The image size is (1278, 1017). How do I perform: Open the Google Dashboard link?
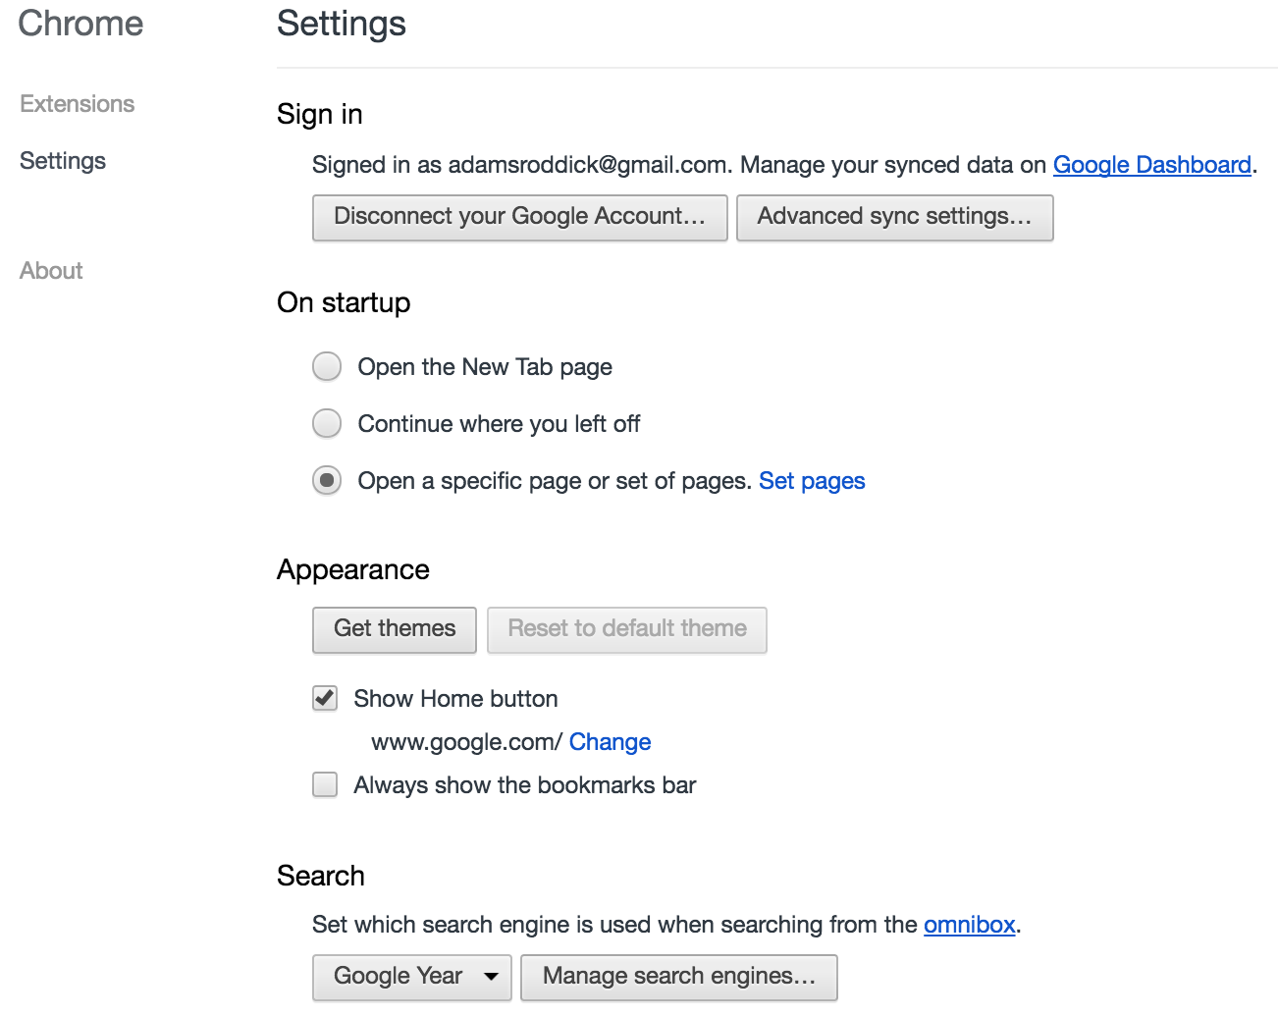[x=1151, y=165]
